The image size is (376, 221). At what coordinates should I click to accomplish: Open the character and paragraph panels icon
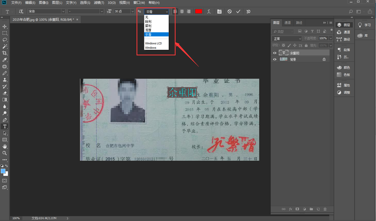(x=219, y=12)
